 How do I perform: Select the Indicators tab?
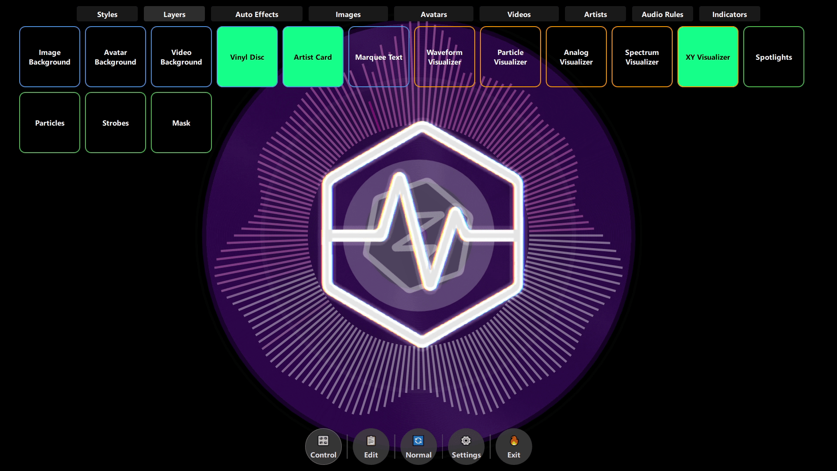pos(729,14)
